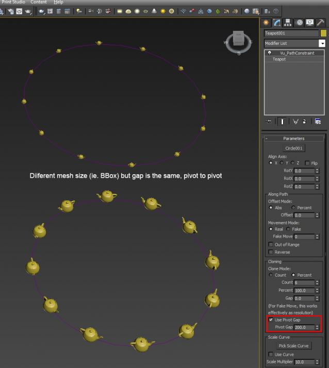Screen dimensions: 329x368
Task: Open the Content menu
Action: 38,2
